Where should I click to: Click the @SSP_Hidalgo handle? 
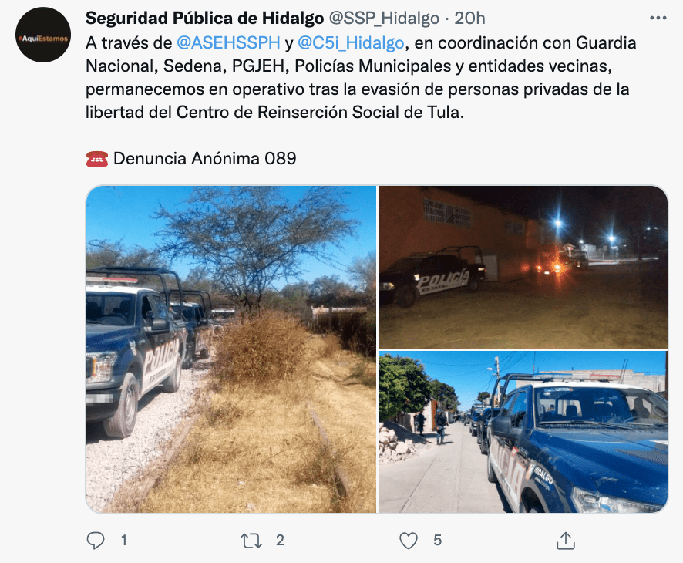click(x=384, y=18)
